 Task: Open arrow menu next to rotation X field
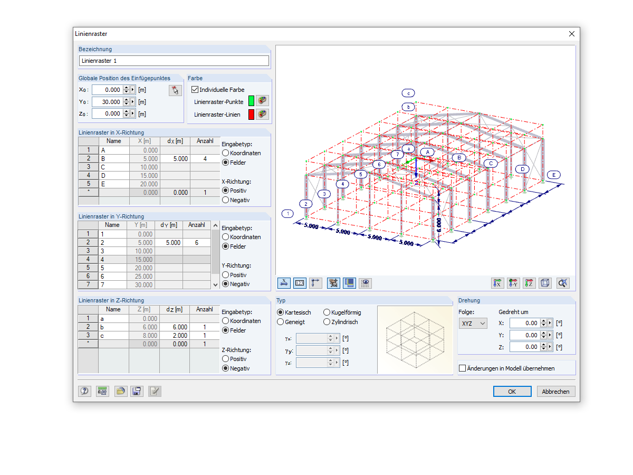pos(550,323)
